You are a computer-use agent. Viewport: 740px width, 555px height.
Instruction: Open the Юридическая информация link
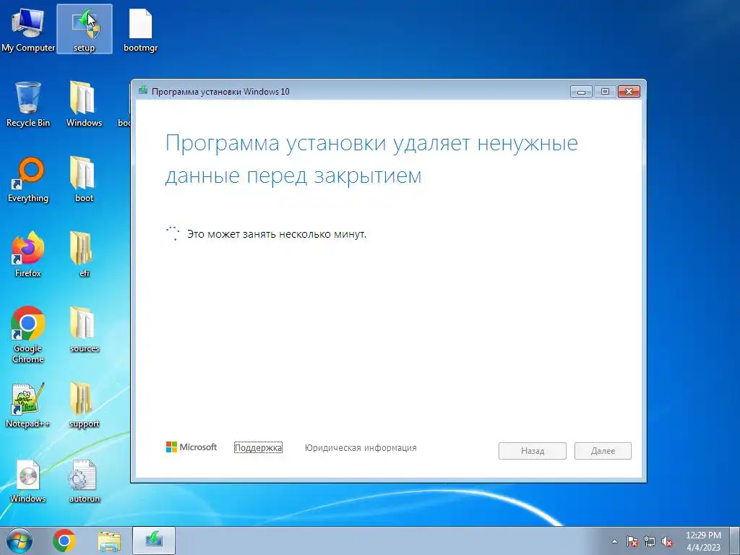(361, 448)
